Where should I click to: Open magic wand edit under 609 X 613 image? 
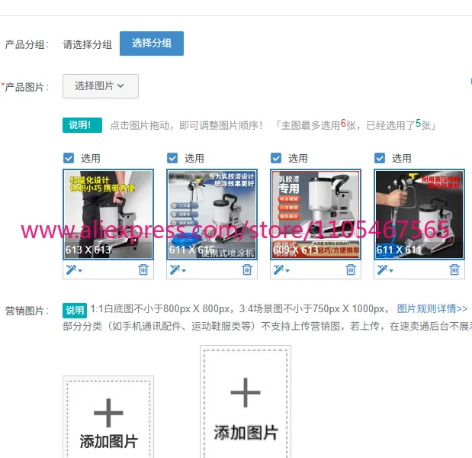[x=281, y=269]
